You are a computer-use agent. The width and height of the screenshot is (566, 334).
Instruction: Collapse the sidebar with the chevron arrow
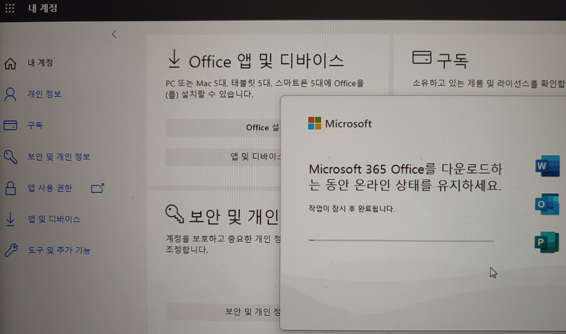coord(114,34)
